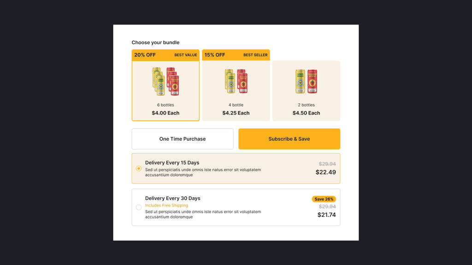Select Delivery Every 15 Days radio button
472x265 pixels.
pyautogui.click(x=139, y=168)
